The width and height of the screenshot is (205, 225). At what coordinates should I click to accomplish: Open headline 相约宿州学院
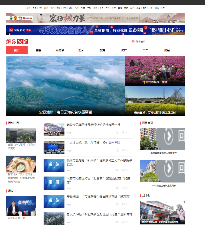tap(94, 143)
